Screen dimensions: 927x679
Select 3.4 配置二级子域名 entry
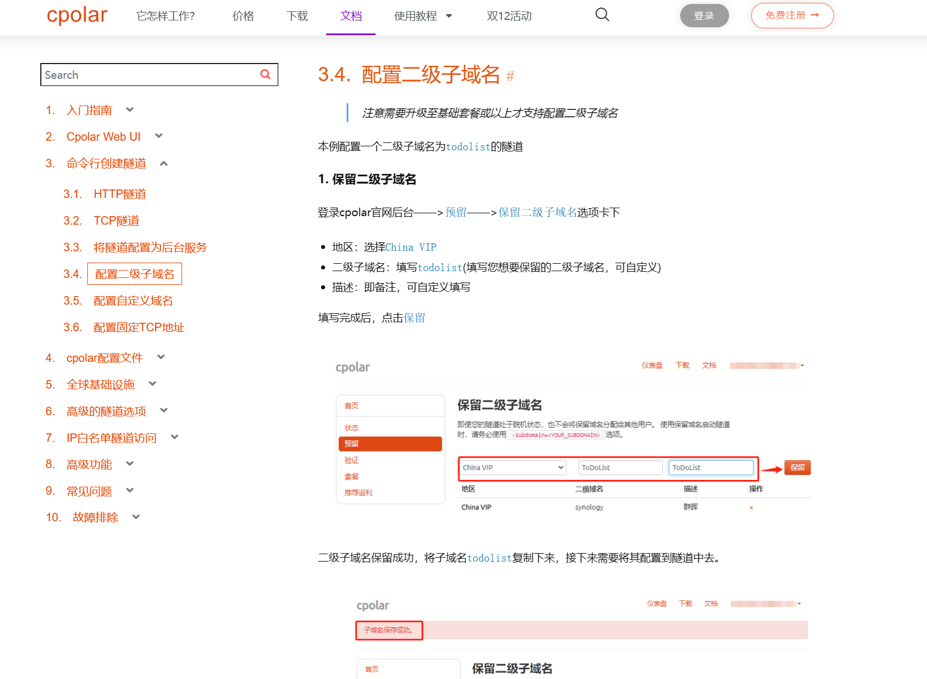tap(134, 274)
